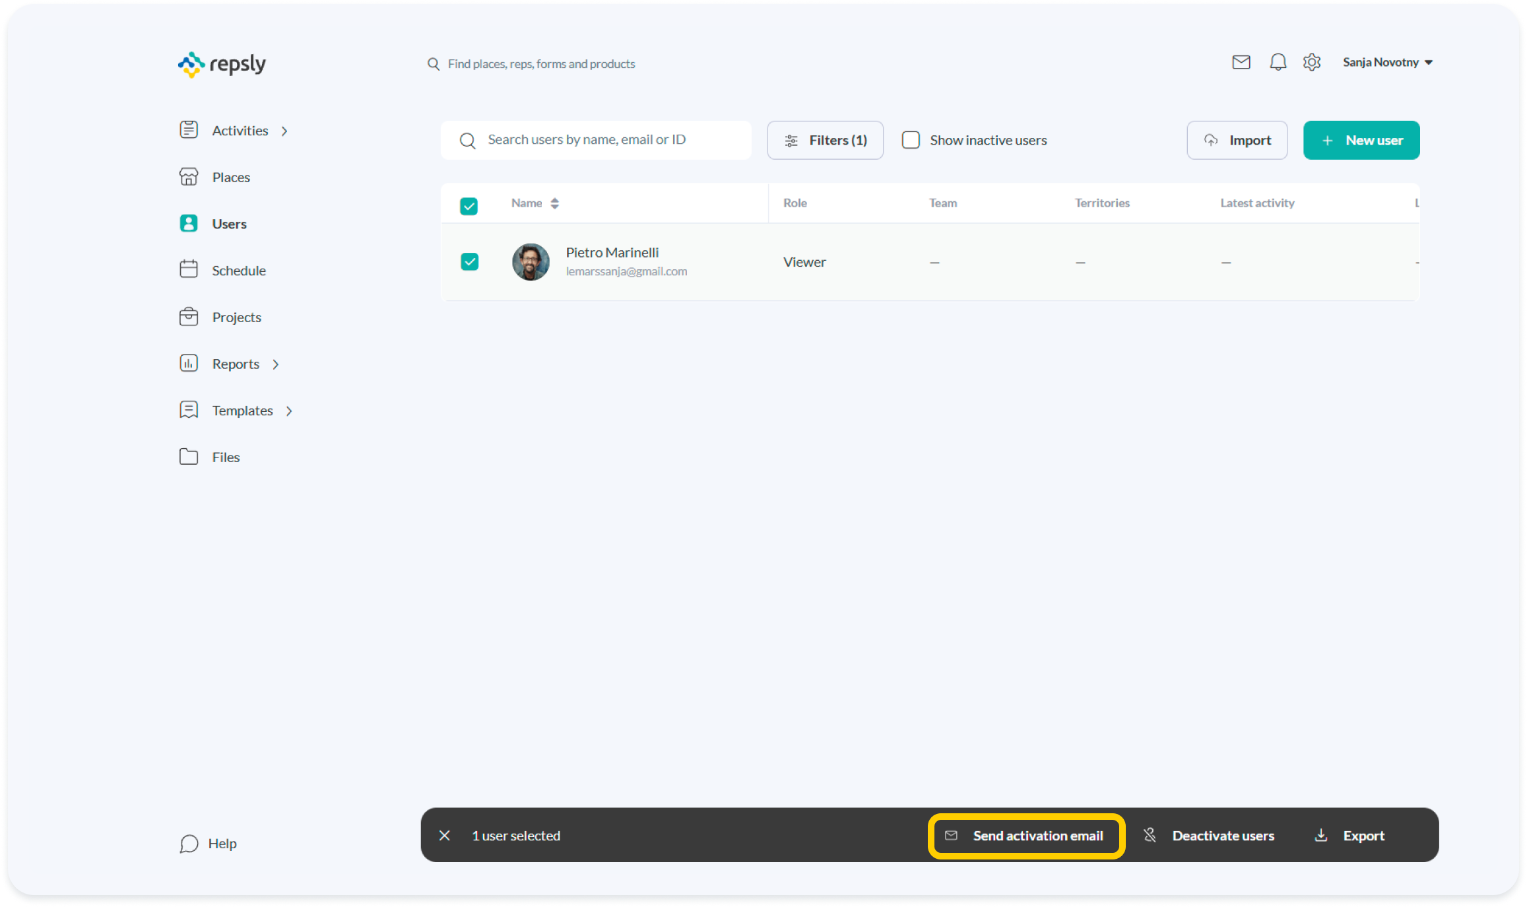This screenshot has width=1527, height=907.
Task: Click the Projects briefcase icon
Action: click(x=189, y=317)
